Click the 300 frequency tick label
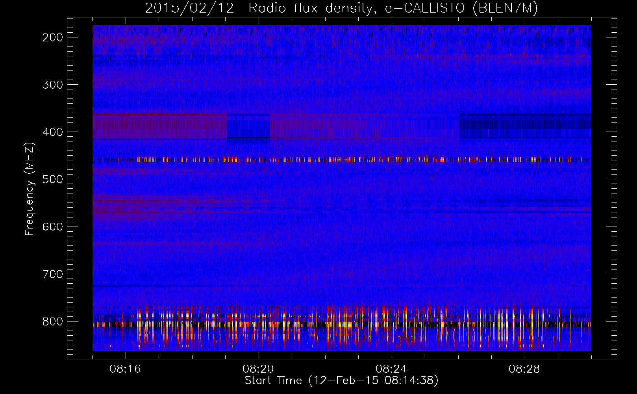The width and height of the screenshot is (637, 394). point(53,85)
